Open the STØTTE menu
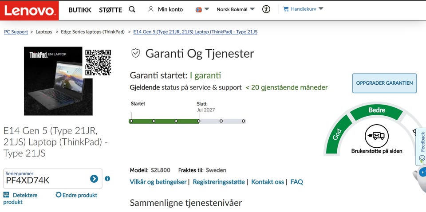The height and width of the screenshot is (212, 426). tap(110, 10)
